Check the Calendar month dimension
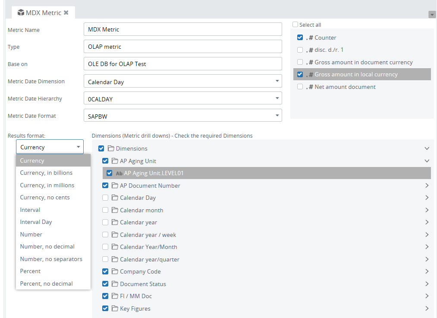 [x=105, y=210]
